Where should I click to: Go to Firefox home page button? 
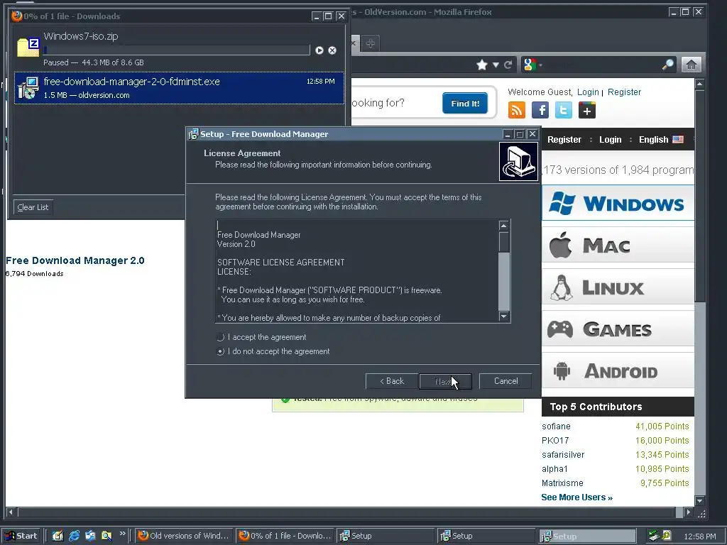click(691, 65)
